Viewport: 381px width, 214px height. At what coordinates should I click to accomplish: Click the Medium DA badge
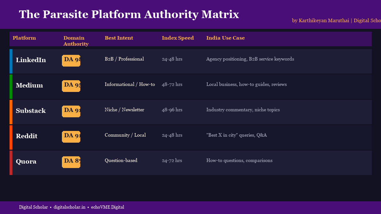[71, 86]
